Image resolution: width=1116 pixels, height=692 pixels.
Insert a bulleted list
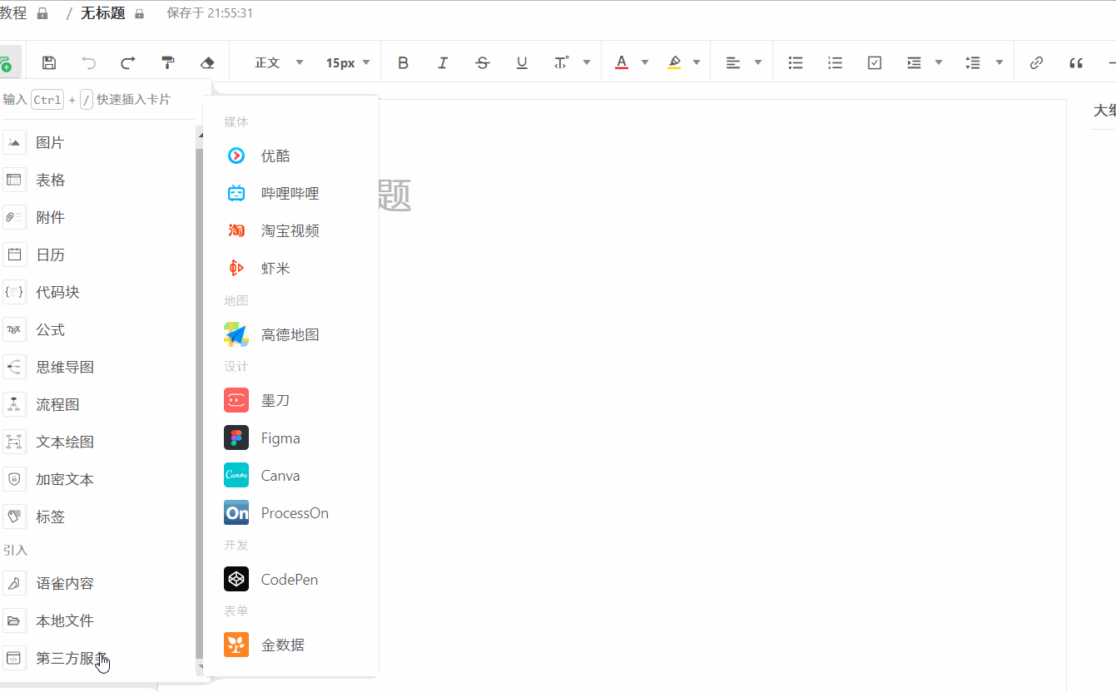click(796, 62)
